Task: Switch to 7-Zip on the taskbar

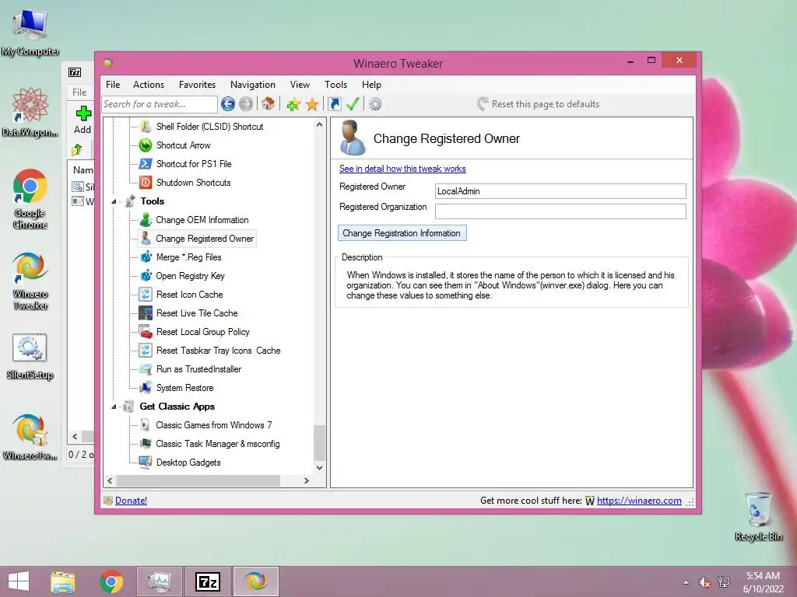Action: (208, 581)
